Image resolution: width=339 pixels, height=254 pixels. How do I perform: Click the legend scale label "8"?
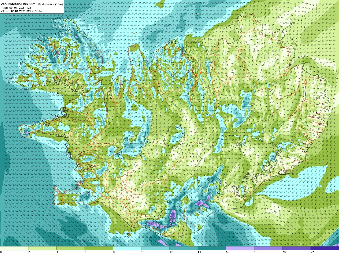[x=114, y=252]
